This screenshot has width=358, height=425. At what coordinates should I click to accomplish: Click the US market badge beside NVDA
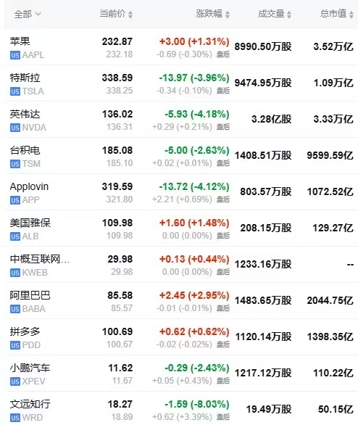pyautogui.click(x=15, y=128)
